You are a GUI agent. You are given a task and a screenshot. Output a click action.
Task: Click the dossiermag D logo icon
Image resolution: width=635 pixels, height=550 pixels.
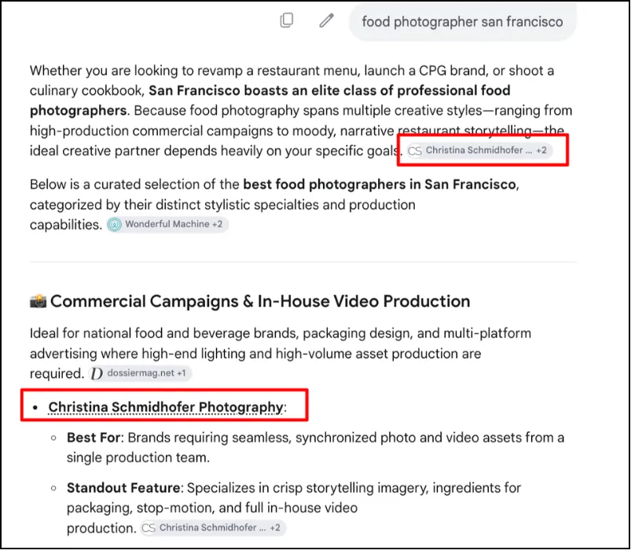pyautogui.click(x=97, y=373)
